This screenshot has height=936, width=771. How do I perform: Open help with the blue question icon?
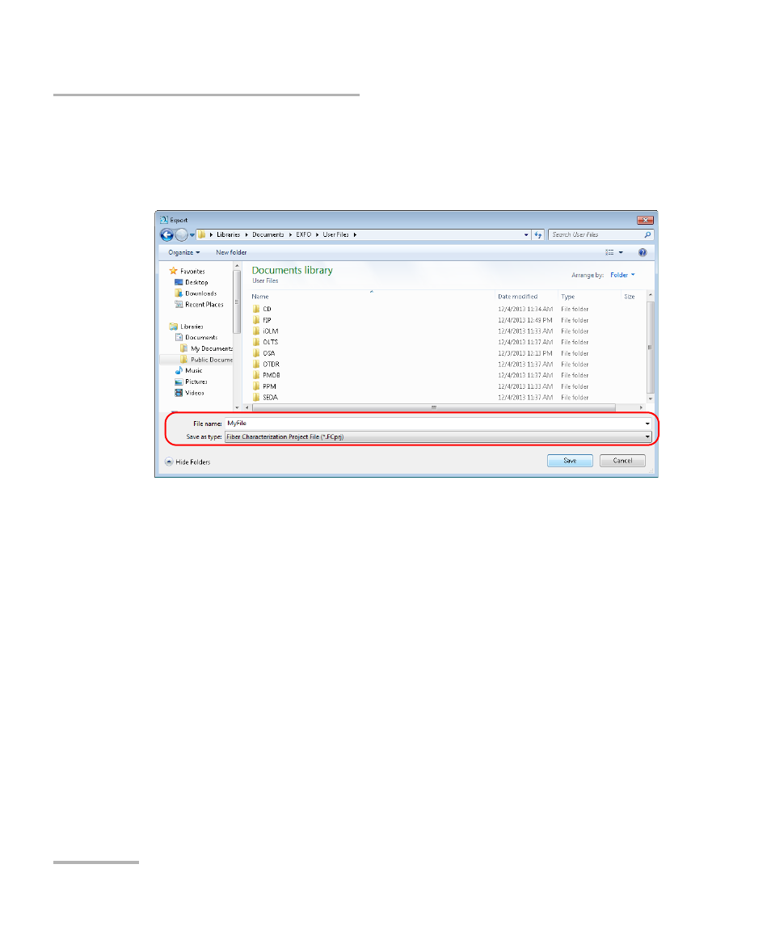[x=642, y=252]
